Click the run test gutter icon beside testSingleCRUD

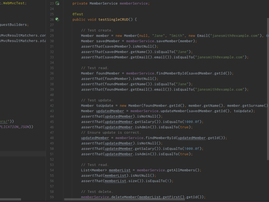(57, 19)
